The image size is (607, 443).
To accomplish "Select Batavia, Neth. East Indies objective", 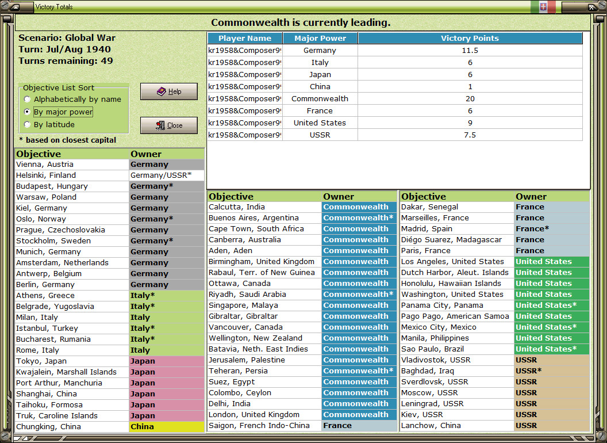I will [264, 349].
